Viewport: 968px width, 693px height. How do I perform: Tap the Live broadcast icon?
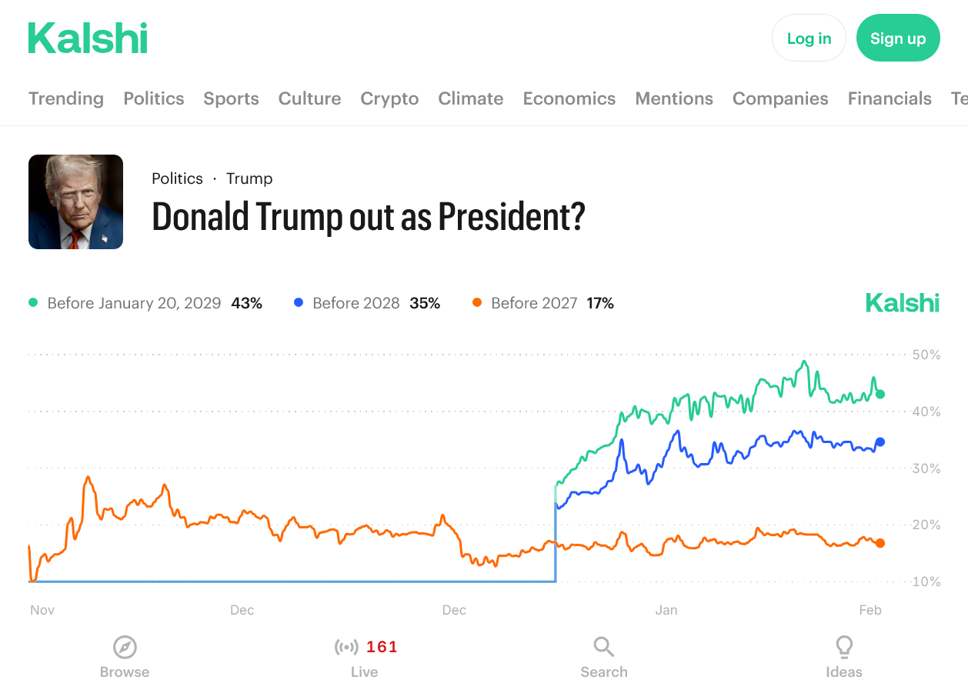pyautogui.click(x=346, y=647)
